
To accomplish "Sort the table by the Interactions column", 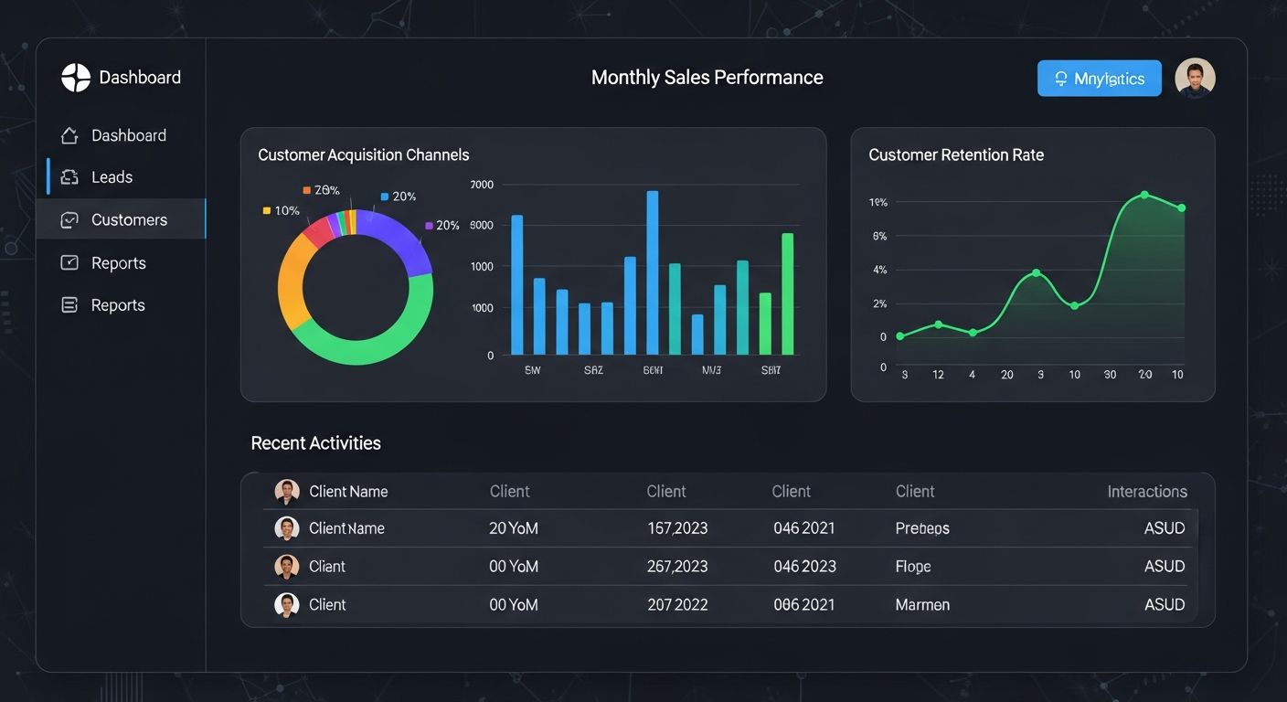I will (1147, 491).
